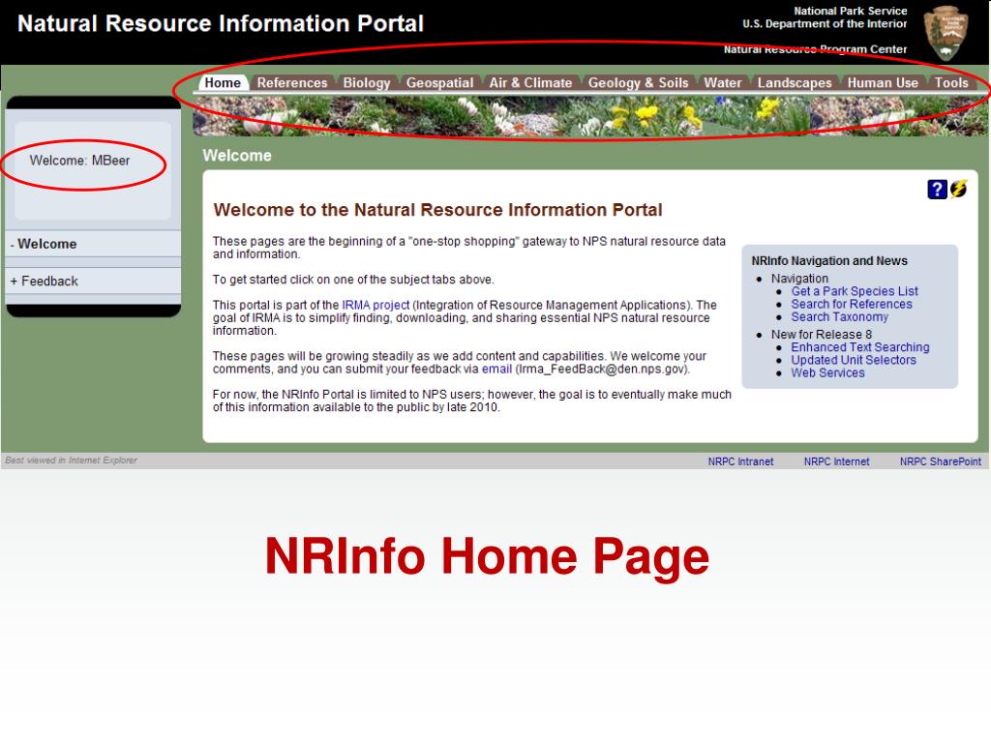Open the Biology tab

click(x=367, y=83)
